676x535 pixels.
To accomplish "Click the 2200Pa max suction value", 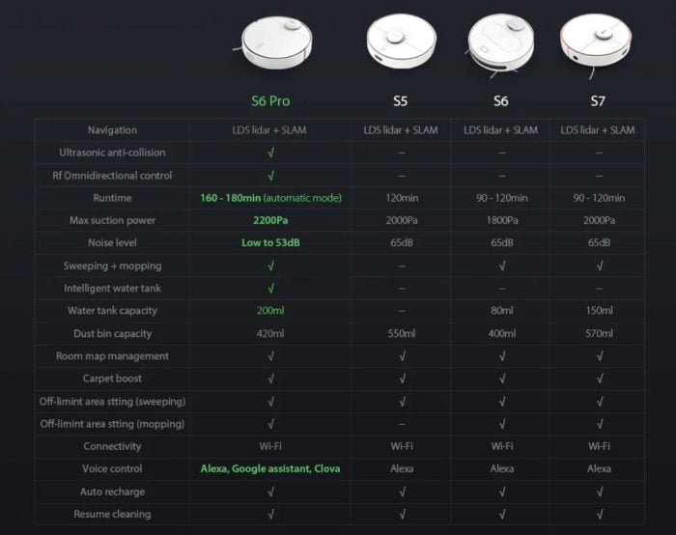I will pyautogui.click(x=270, y=220).
